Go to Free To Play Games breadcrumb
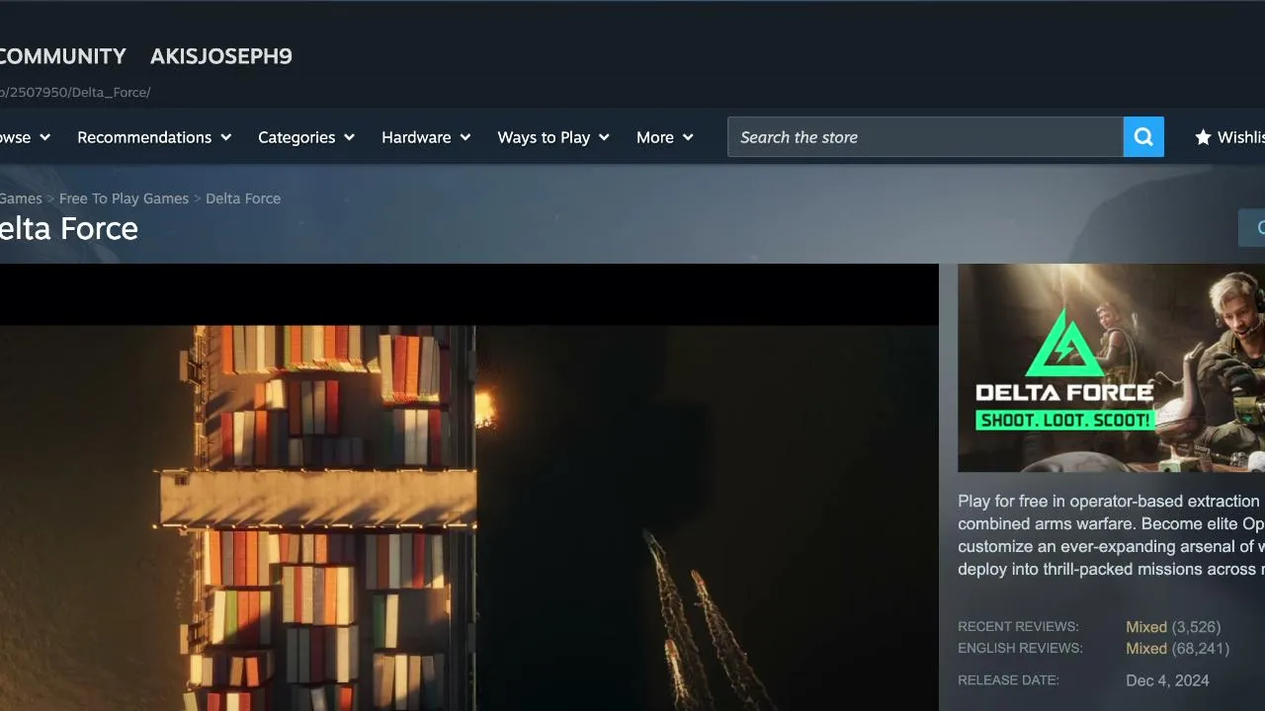 124,198
